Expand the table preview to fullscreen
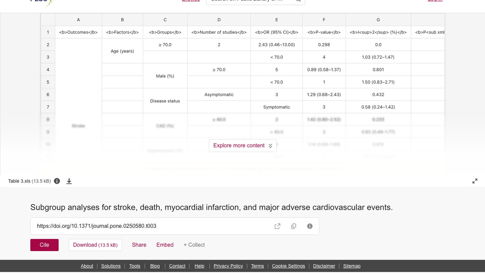Screen dimensions: 485x273 pos(475,181)
